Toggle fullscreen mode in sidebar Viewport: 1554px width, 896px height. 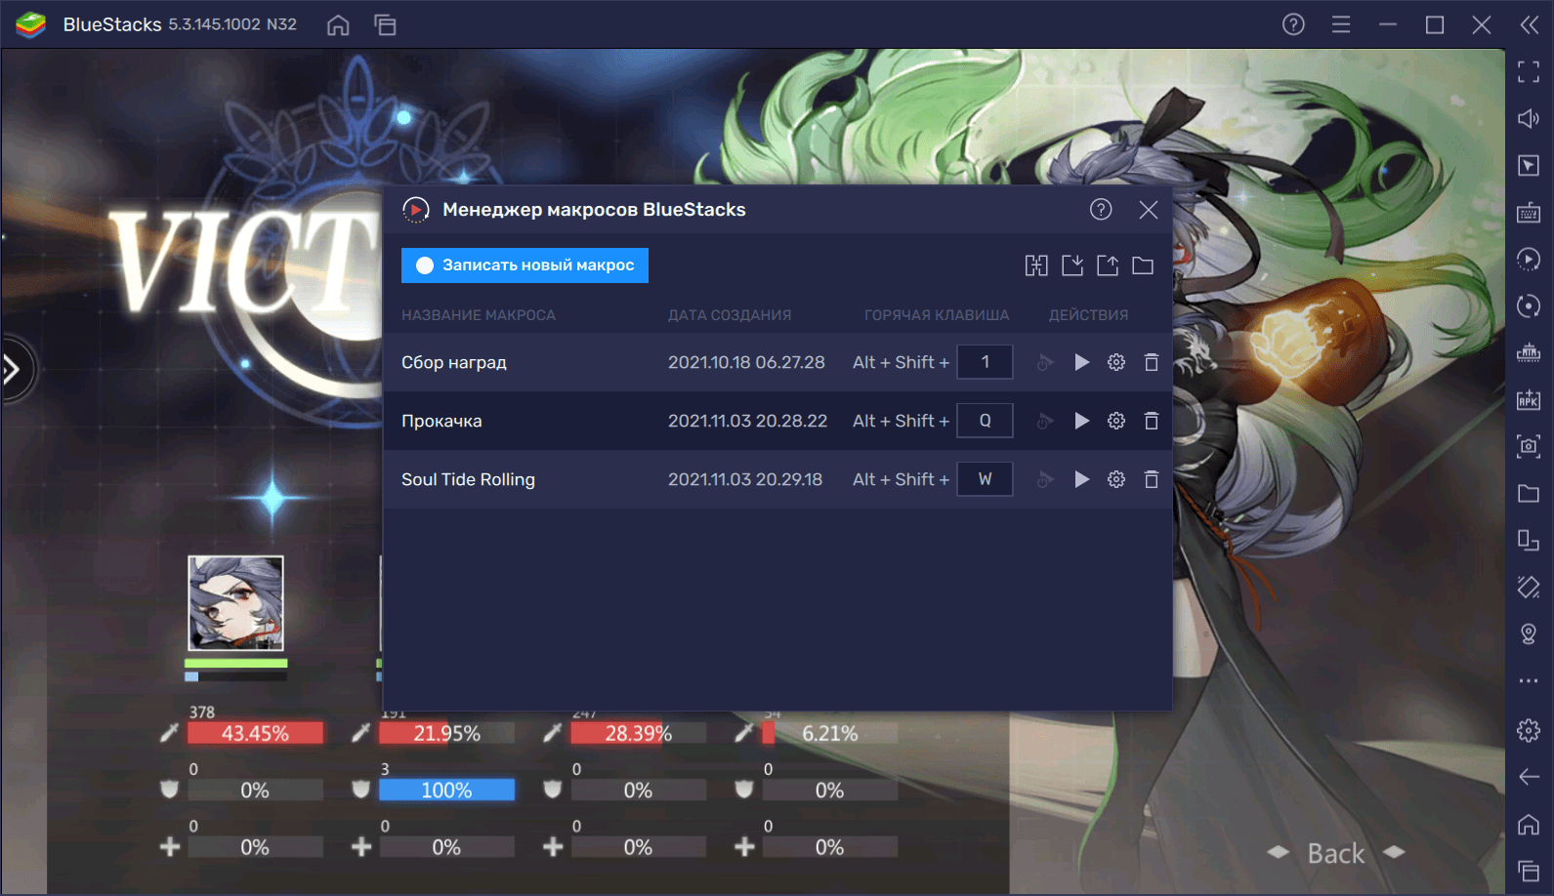[1529, 71]
